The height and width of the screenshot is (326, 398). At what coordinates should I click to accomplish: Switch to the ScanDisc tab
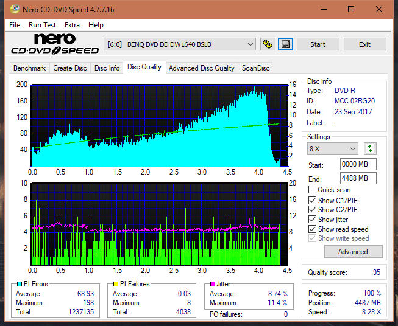tap(255, 68)
